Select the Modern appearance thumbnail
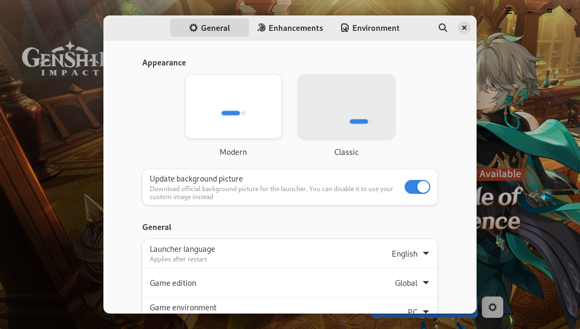This screenshot has width=580, height=329. [233, 106]
